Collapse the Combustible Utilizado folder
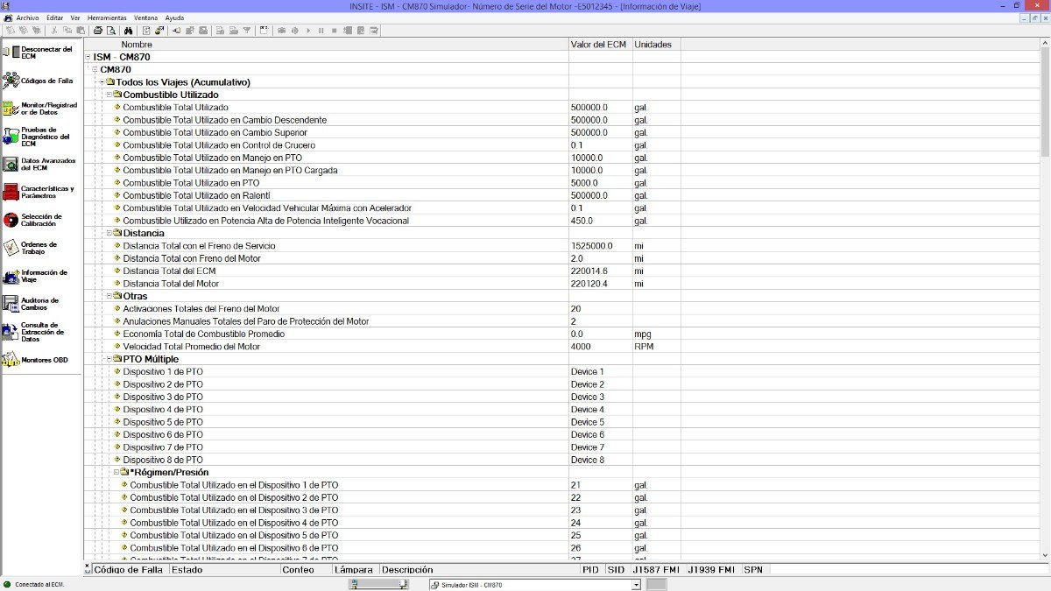 click(x=109, y=95)
